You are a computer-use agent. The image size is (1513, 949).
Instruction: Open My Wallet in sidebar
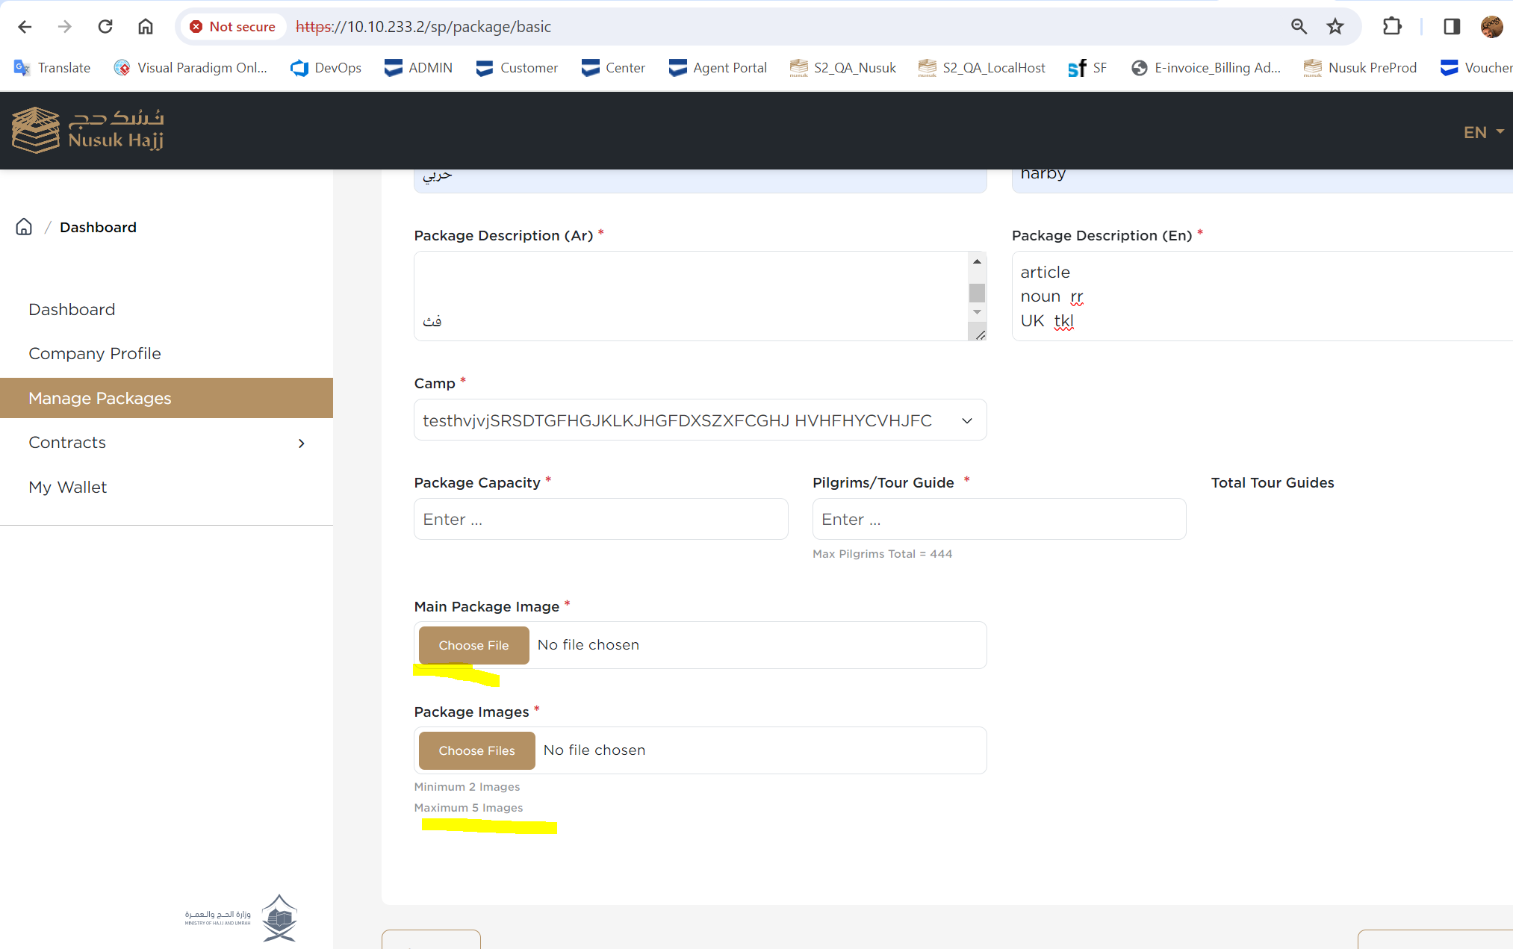pos(68,488)
